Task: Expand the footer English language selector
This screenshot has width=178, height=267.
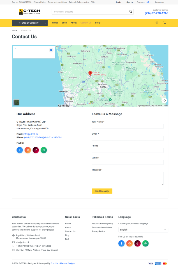Action: click(x=143, y=230)
